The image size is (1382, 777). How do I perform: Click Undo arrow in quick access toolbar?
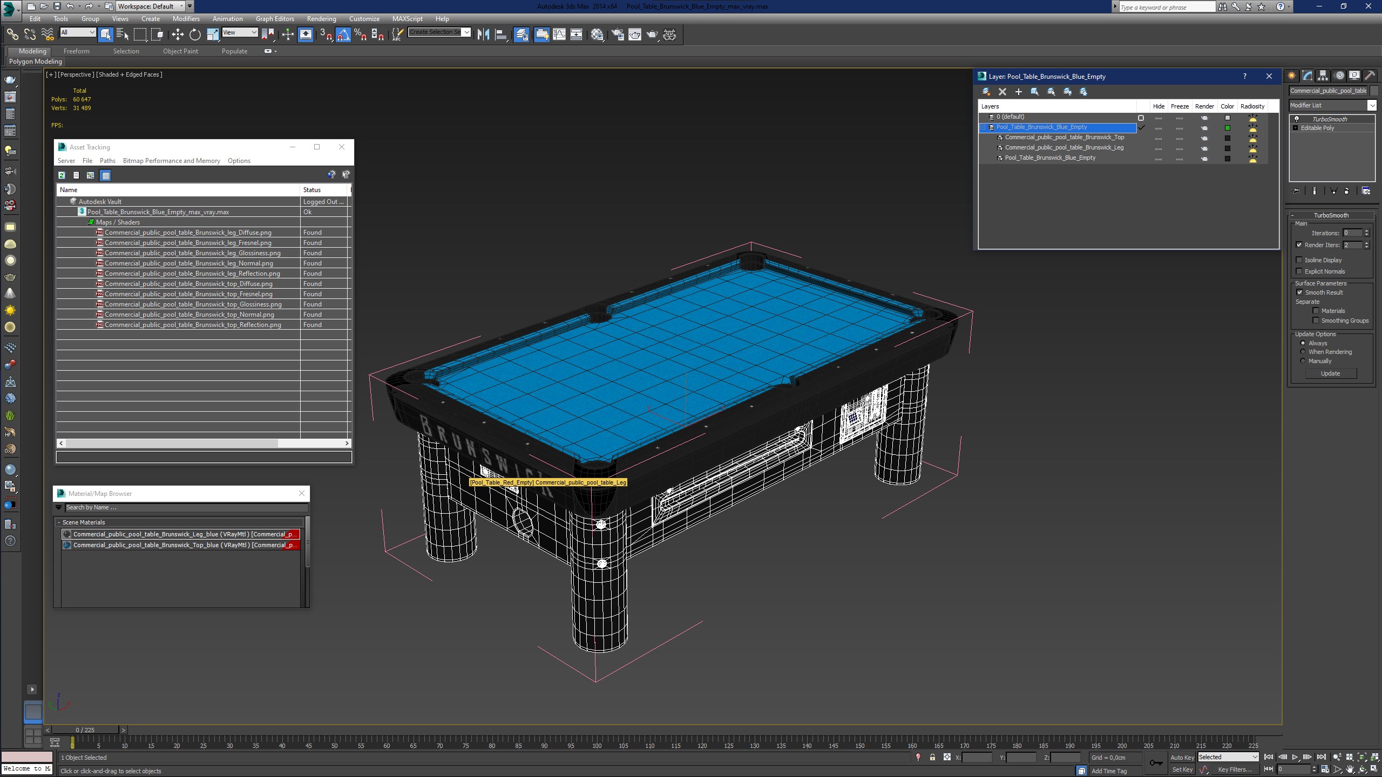(70, 6)
